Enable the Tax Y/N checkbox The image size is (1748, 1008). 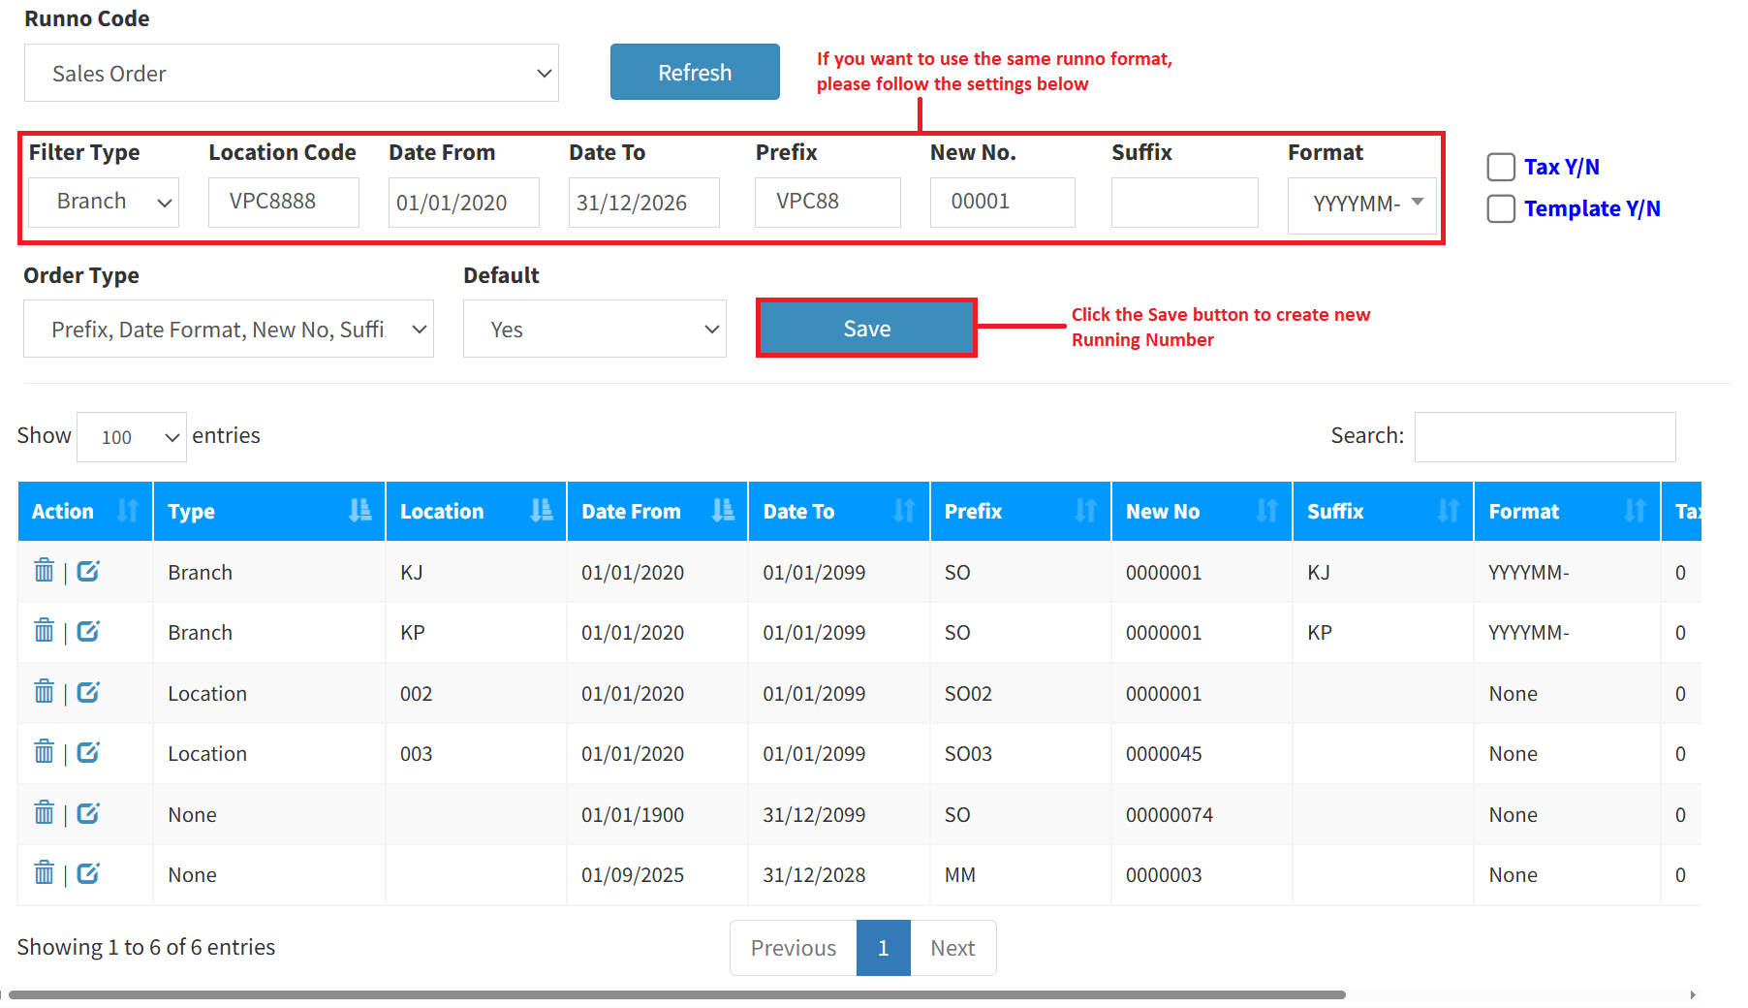click(1501, 167)
